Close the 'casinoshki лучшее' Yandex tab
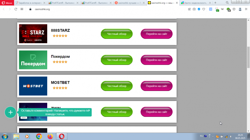Viewport: 250px width, 140px height. tap(144, 3)
